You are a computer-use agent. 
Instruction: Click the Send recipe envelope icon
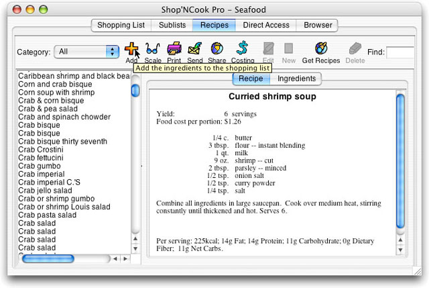pyautogui.click(x=195, y=49)
